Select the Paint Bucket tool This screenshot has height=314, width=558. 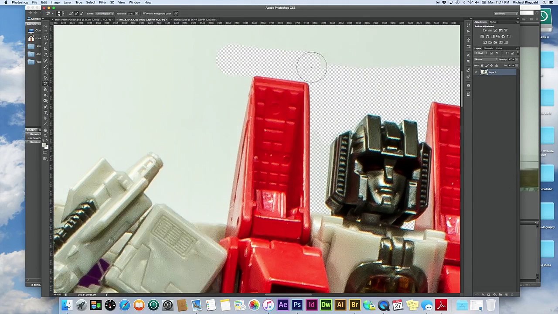tap(45, 89)
